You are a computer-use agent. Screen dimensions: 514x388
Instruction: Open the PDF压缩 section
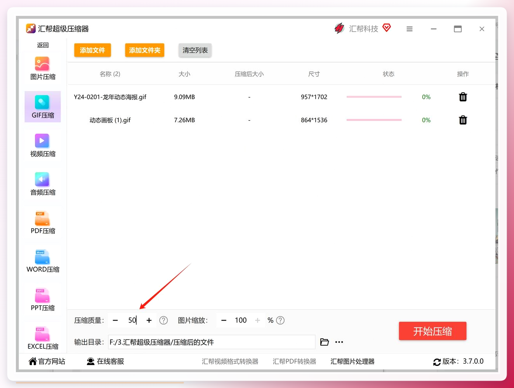click(x=43, y=222)
